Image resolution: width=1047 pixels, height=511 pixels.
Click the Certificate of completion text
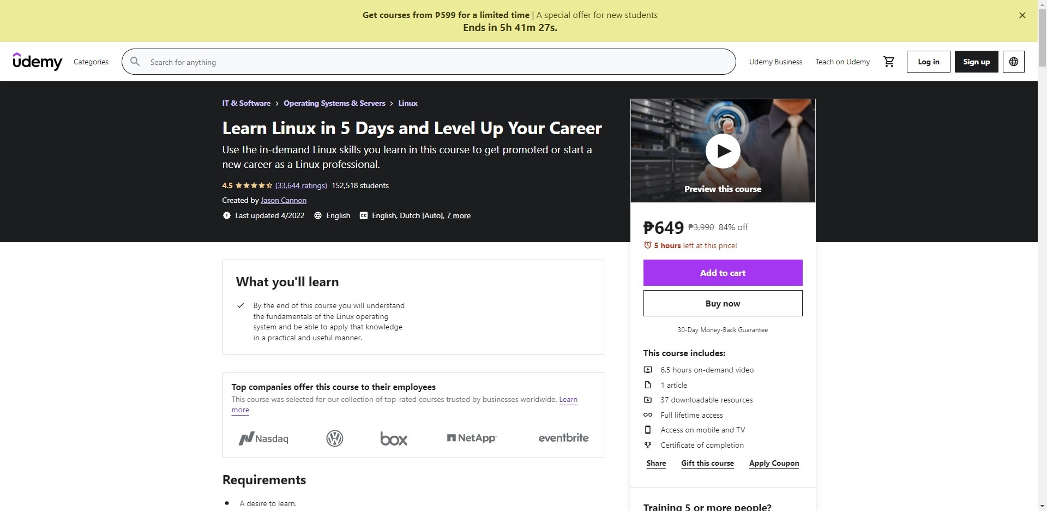702,445
